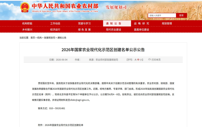Go to 机构 in breadcrumb
The width and height of the screenshot is (202, 127).
click(39, 38)
